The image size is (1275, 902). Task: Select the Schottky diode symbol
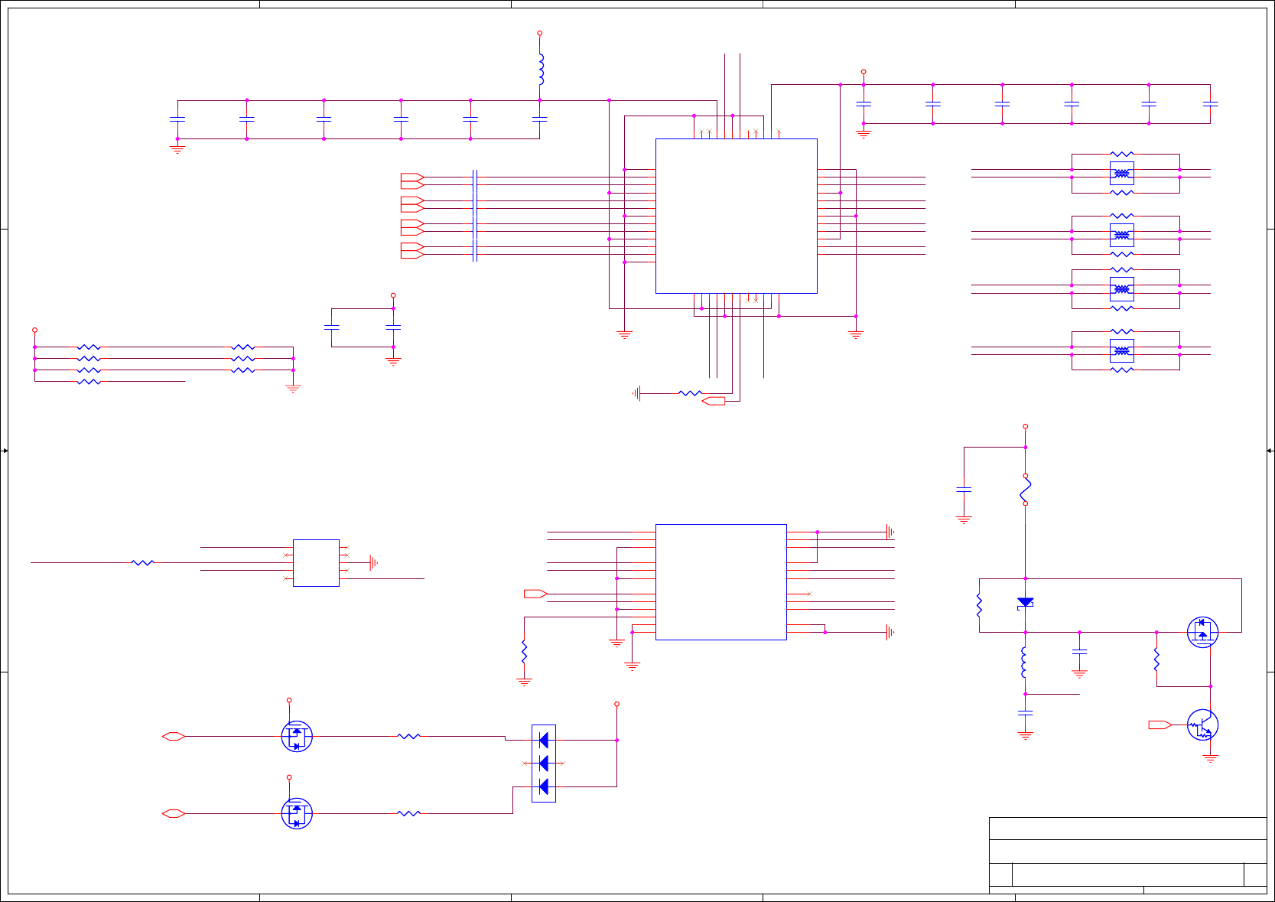tap(1025, 603)
